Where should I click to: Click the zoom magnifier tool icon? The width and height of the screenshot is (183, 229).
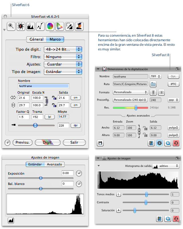coord(11,26)
